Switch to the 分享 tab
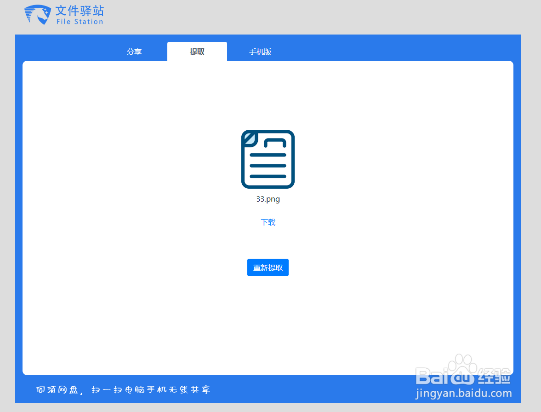This screenshot has width=541, height=412. tap(134, 52)
